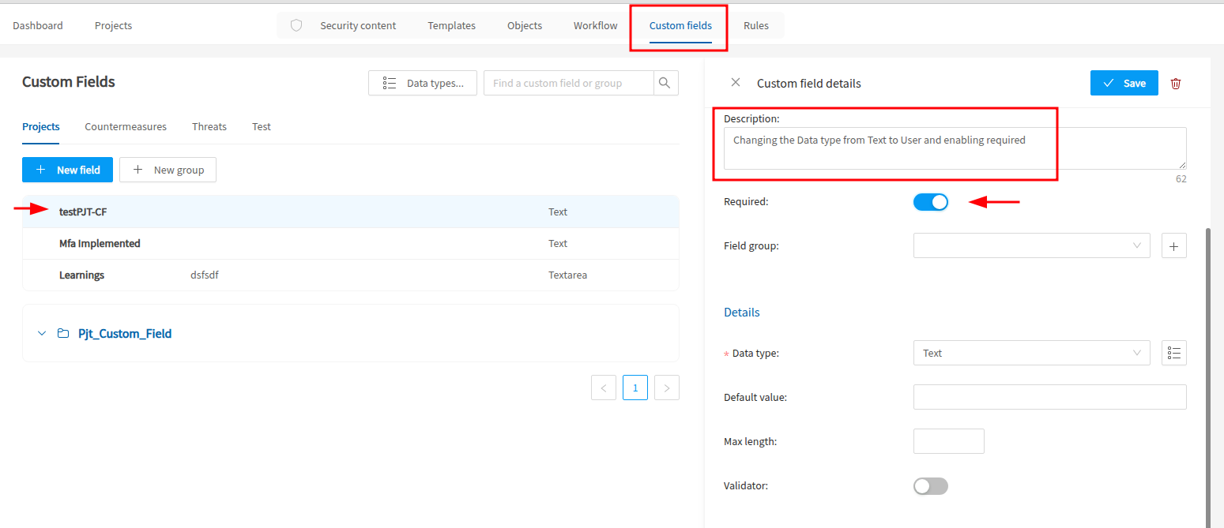Click into the Description textarea
This screenshot has width=1224, height=528.
(x=955, y=148)
